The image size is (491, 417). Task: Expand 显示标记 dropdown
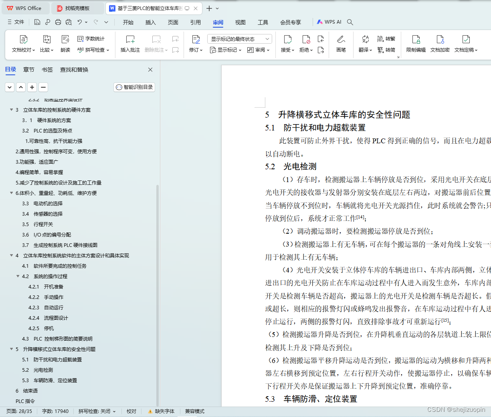coord(226,50)
